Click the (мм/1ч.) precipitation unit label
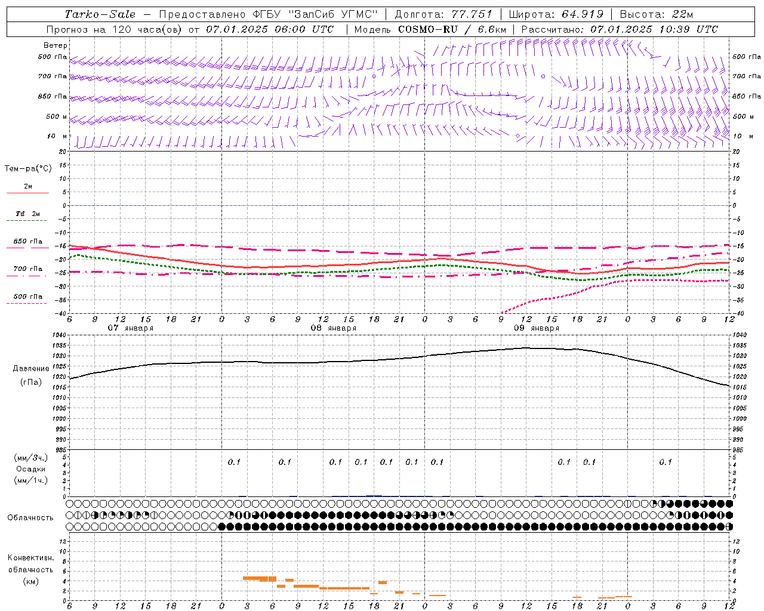 31,480
